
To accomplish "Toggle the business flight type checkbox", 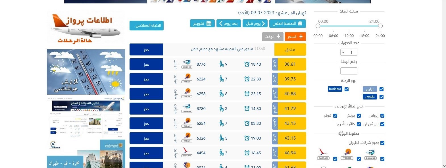I will [x=347, y=89].
